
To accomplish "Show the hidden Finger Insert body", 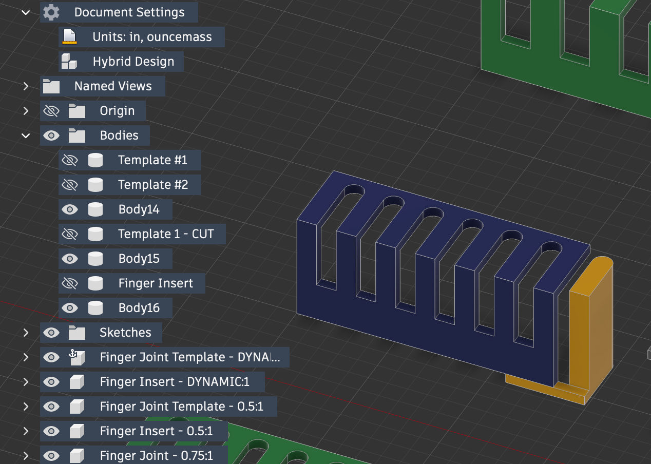I will (70, 283).
